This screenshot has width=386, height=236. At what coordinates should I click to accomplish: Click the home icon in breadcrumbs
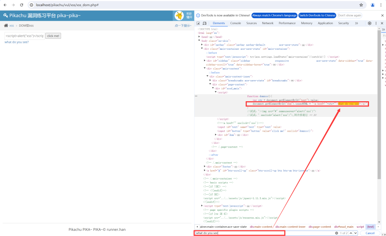click(6, 26)
